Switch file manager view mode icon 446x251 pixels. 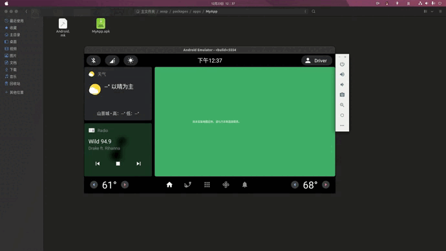[x=425, y=12]
